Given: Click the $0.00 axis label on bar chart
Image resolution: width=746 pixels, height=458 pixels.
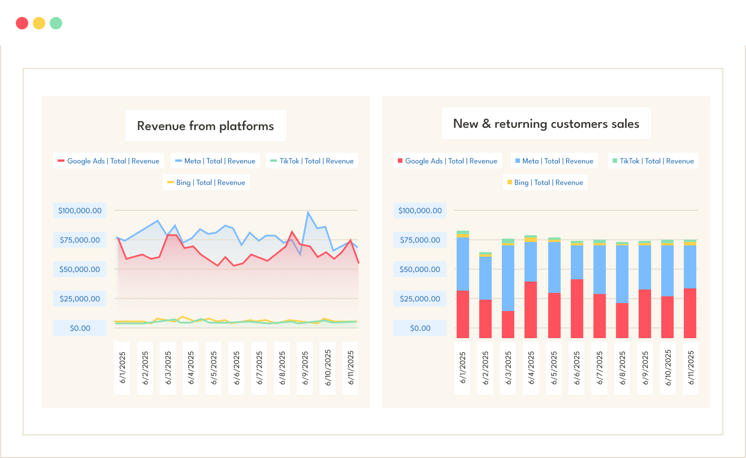Looking at the screenshot, I should click(x=420, y=329).
